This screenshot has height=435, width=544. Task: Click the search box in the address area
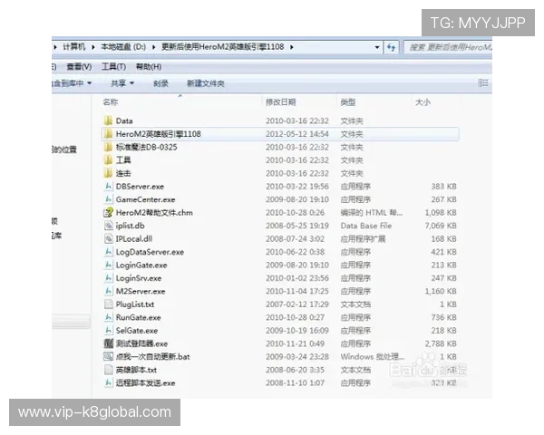tap(448, 47)
